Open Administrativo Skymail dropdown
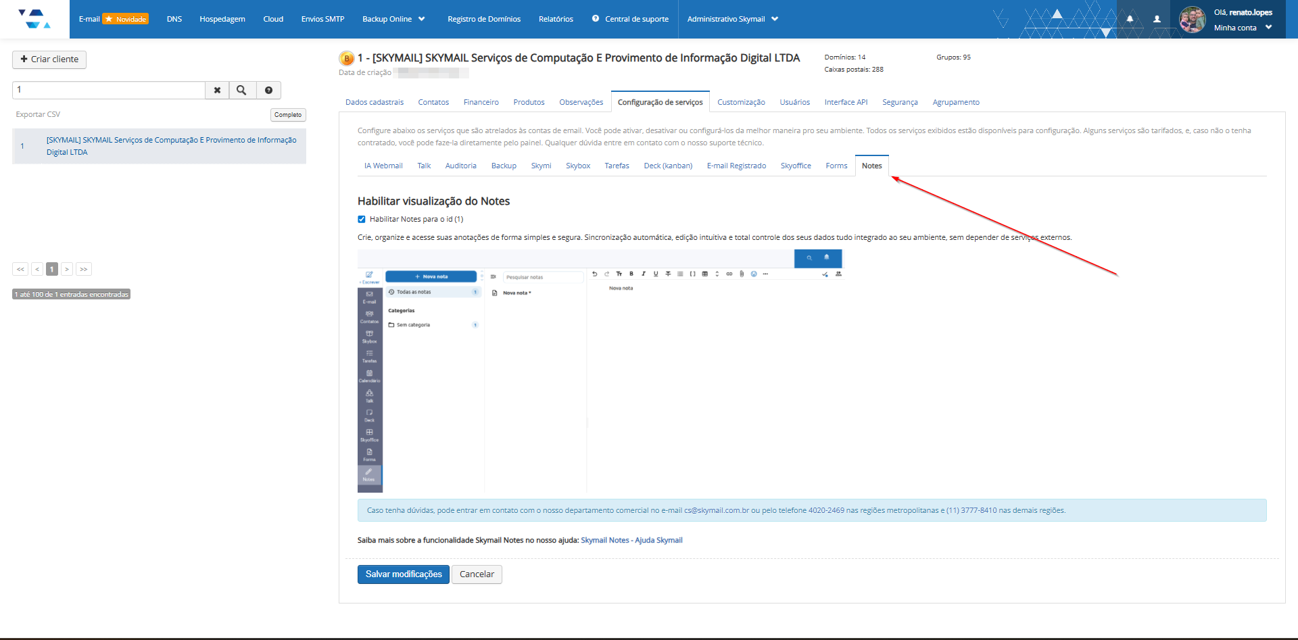This screenshot has height=640, width=1298. 733,19
